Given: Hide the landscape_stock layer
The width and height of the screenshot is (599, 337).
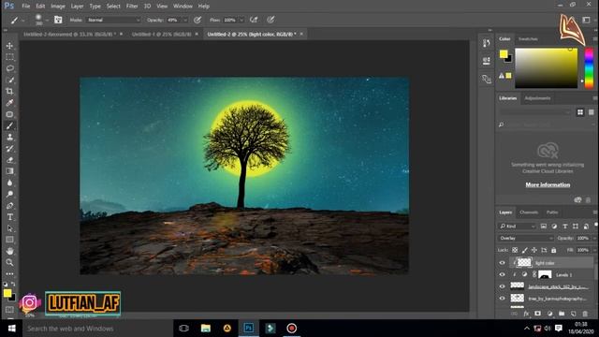Looking at the screenshot, I should pos(502,286).
